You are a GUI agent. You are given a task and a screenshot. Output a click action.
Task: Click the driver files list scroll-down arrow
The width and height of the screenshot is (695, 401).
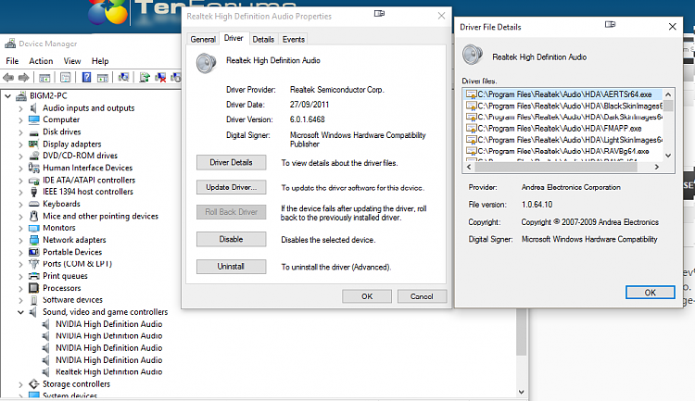tap(668, 156)
